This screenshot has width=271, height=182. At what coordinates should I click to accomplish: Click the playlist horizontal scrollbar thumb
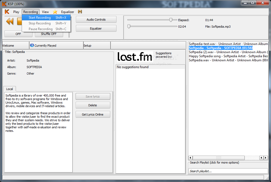coord(219,158)
